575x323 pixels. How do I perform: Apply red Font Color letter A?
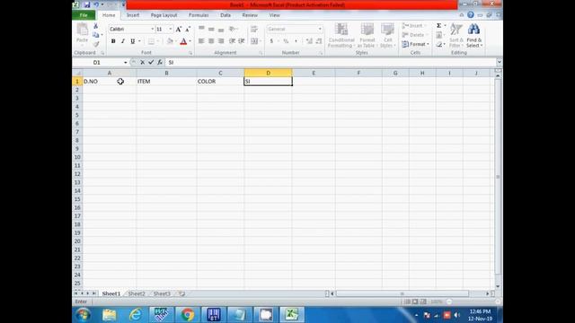[x=183, y=41]
